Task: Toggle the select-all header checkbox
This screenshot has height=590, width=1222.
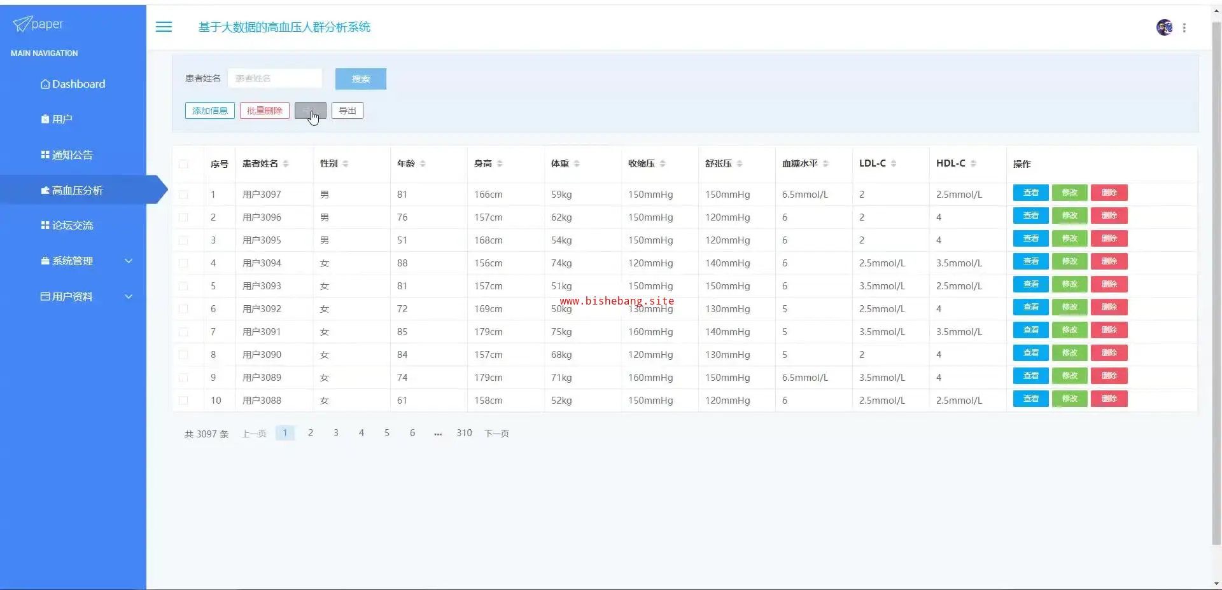Action: coord(183,164)
